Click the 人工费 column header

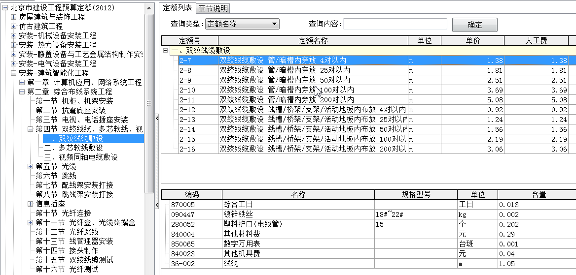[536, 40]
